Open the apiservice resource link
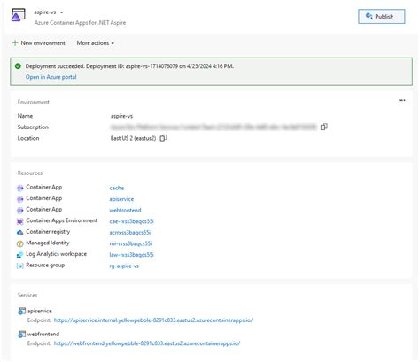 [121, 199]
